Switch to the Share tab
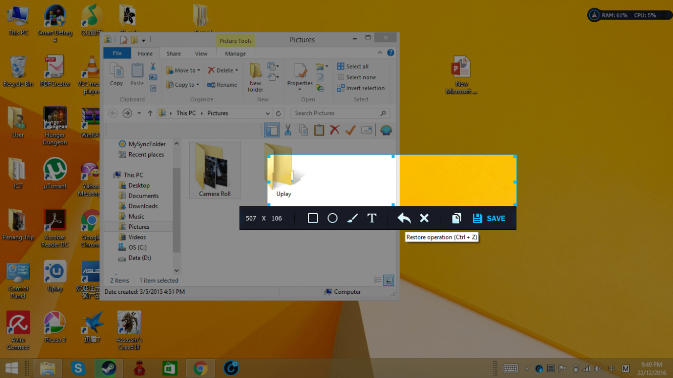The image size is (673, 378). [174, 53]
